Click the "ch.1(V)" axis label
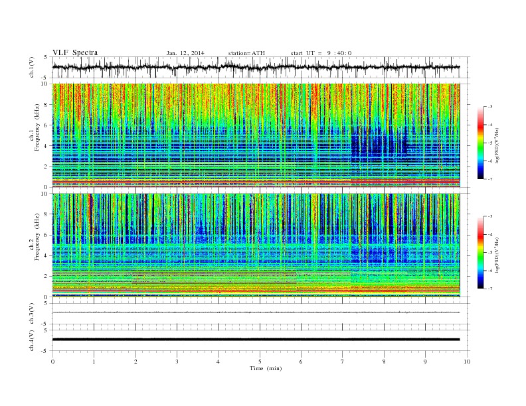The height and width of the screenshot is (406, 526). (32, 67)
